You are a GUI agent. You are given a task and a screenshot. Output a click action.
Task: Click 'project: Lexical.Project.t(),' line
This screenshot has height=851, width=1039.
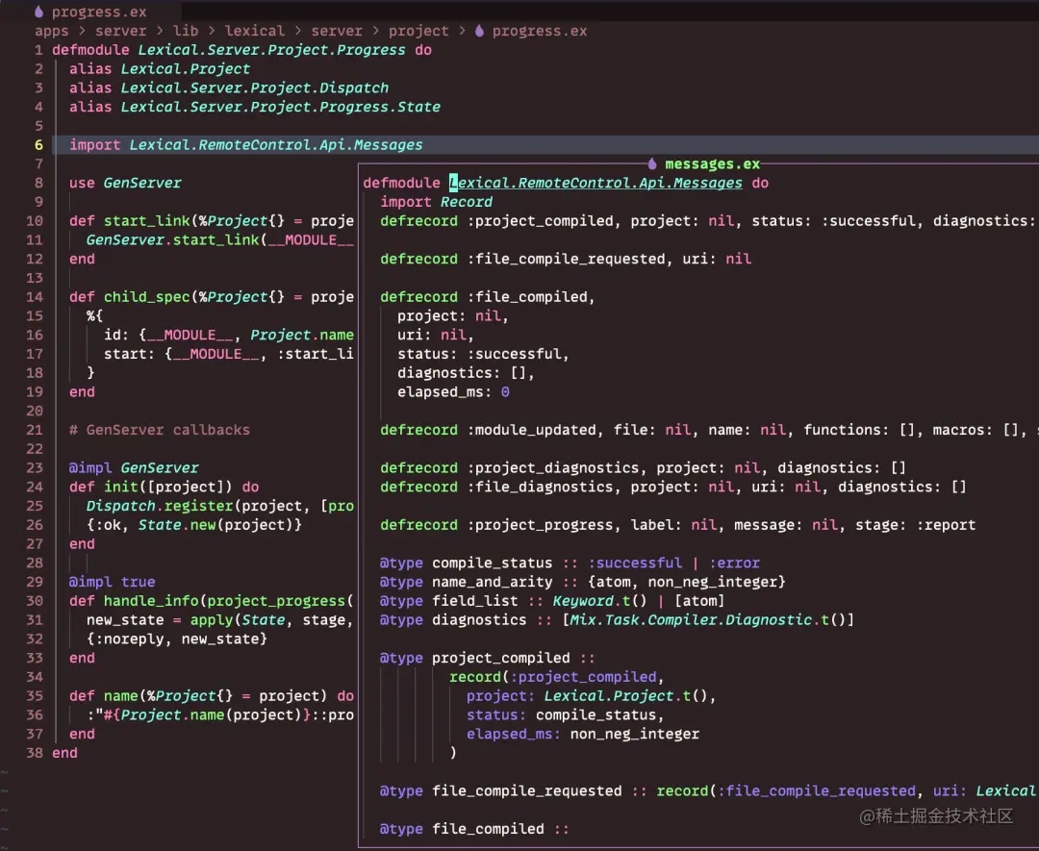pos(591,696)
